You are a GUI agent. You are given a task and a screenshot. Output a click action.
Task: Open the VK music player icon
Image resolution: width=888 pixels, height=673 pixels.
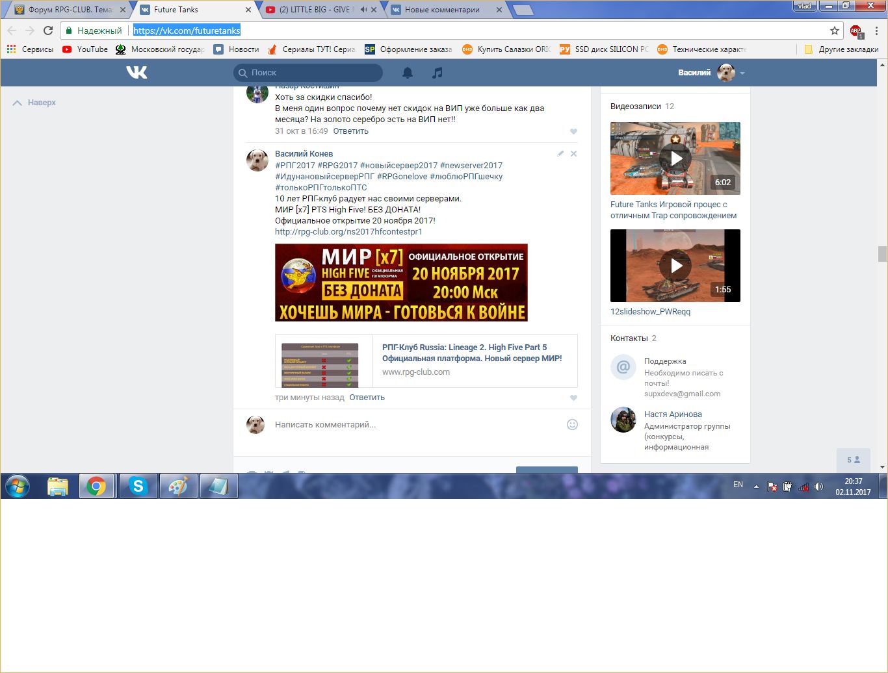[437, 73]
